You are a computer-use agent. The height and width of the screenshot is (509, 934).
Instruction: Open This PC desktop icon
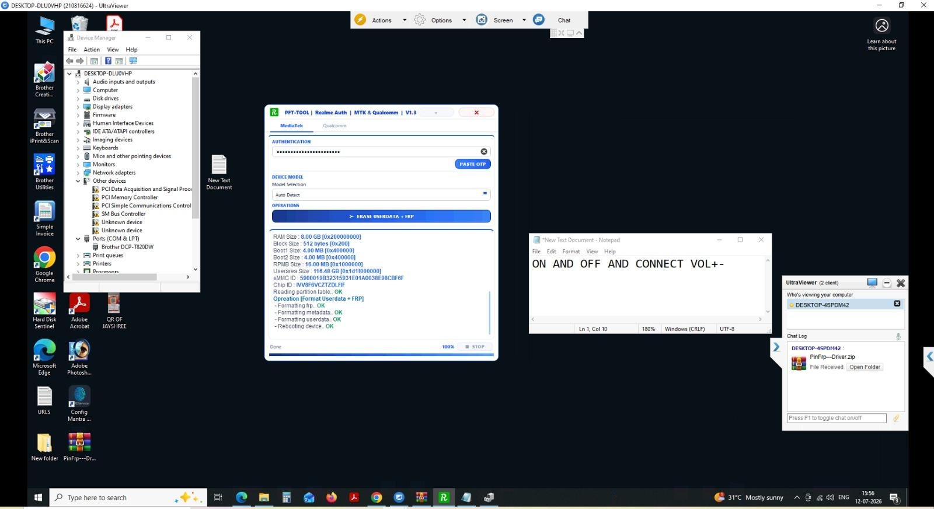pyautogui.click(x=44, y=30)
